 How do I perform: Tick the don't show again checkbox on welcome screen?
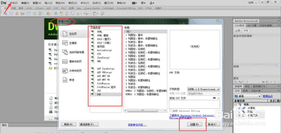click(51, 118)
